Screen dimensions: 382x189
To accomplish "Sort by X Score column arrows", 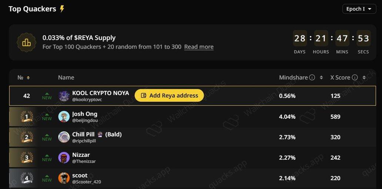I will click(364, 78).
